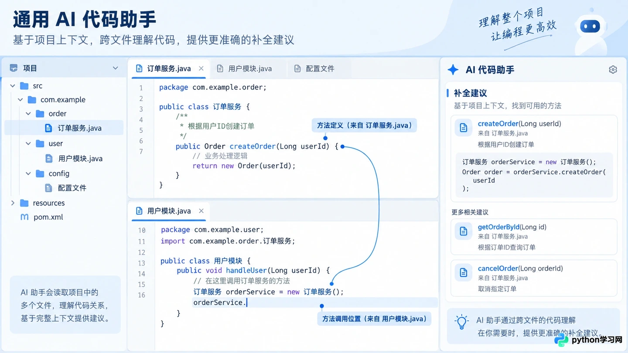This screenshot has height=353, width=628.
Task: Collapse the src folder chevron
Action: (13, 86)
